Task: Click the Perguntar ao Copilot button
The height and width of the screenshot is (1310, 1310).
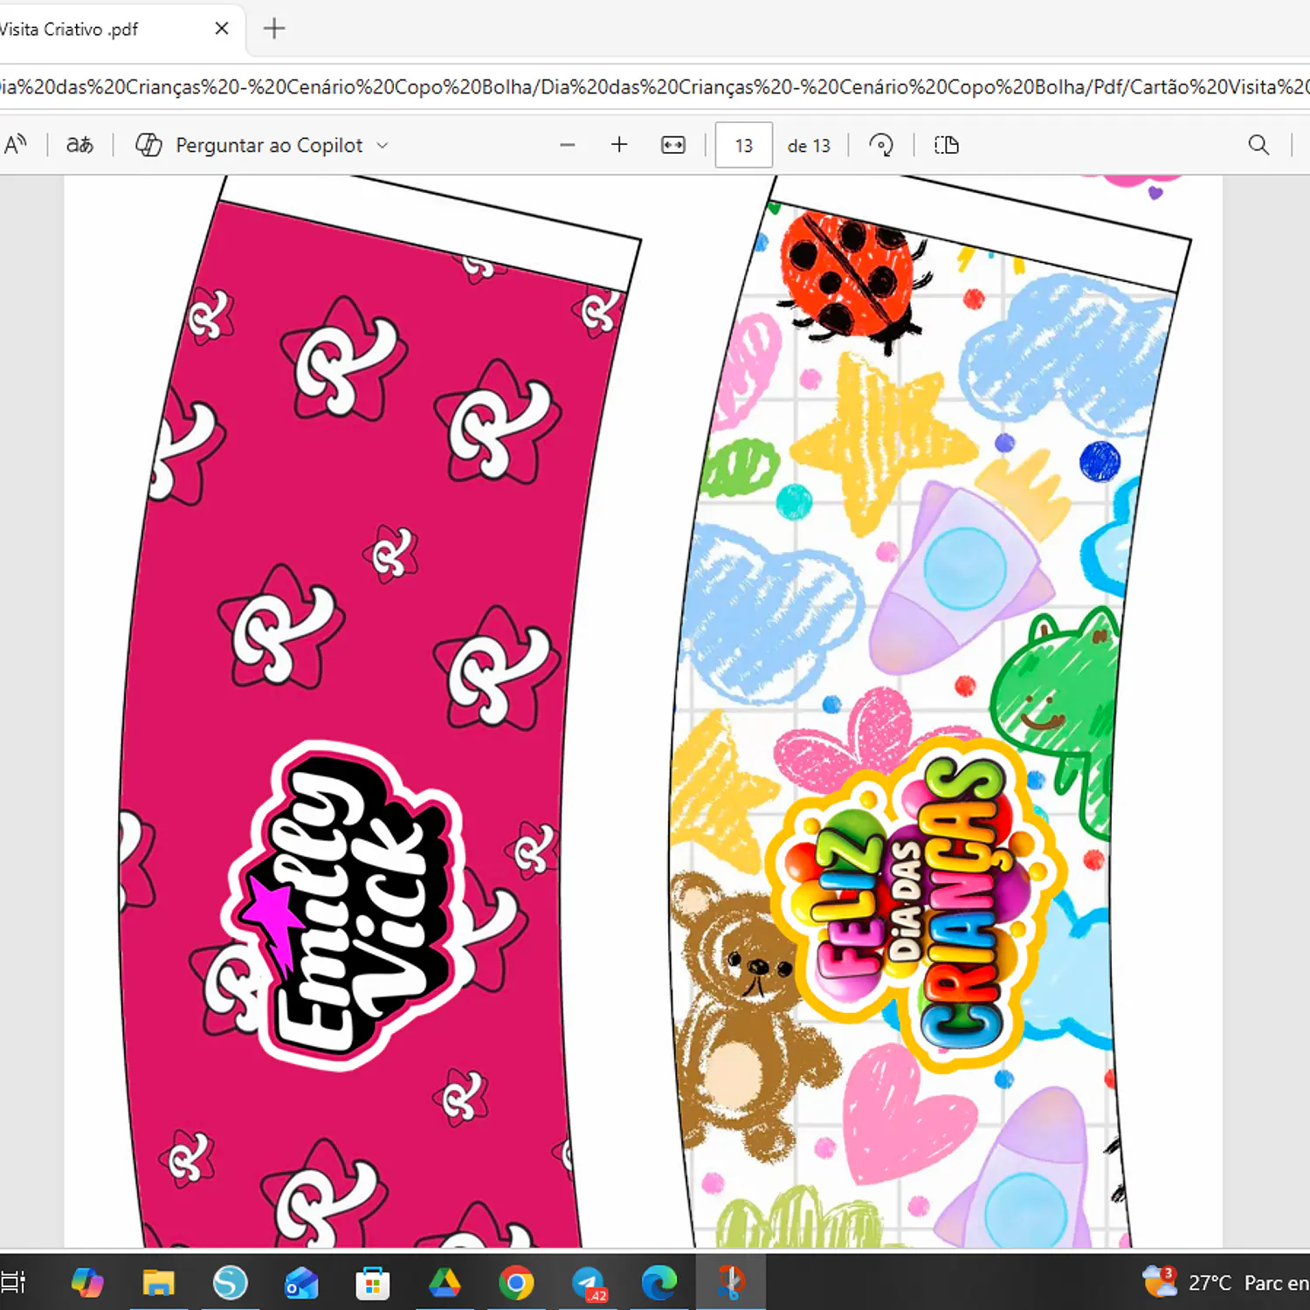Action: click(x=262, y=145)
